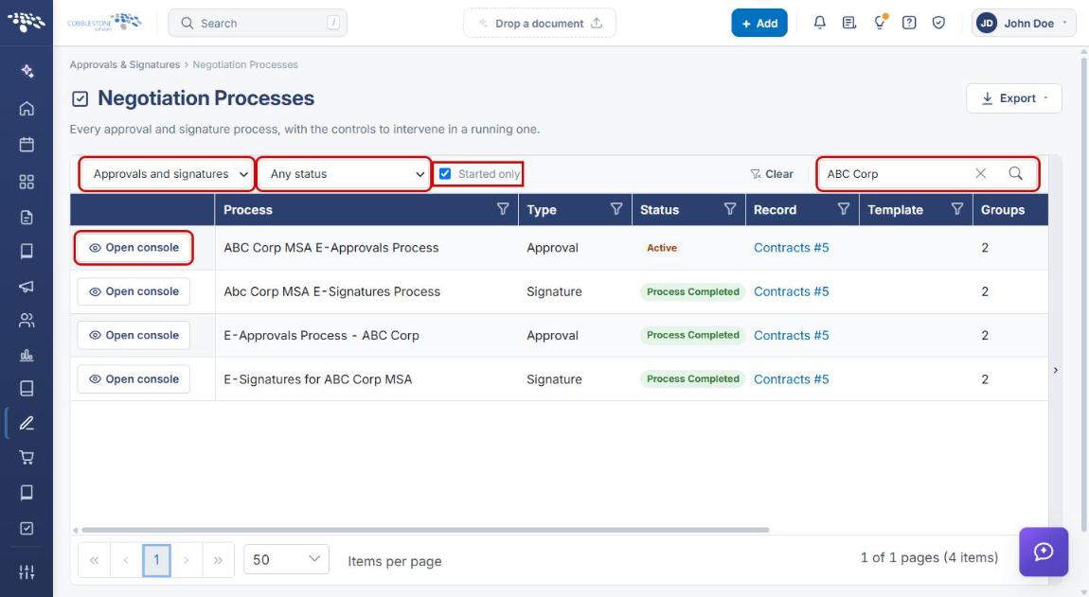Click the horizontal table scrollbar

(x=425, y=530)
